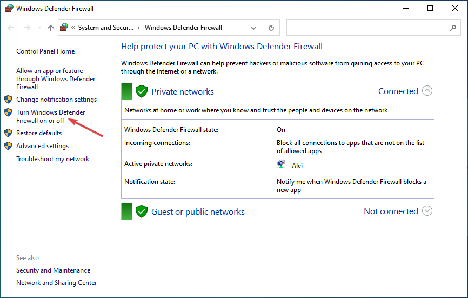
Task: Open Network and Sharing Center
Action: [x=56, y=283]
